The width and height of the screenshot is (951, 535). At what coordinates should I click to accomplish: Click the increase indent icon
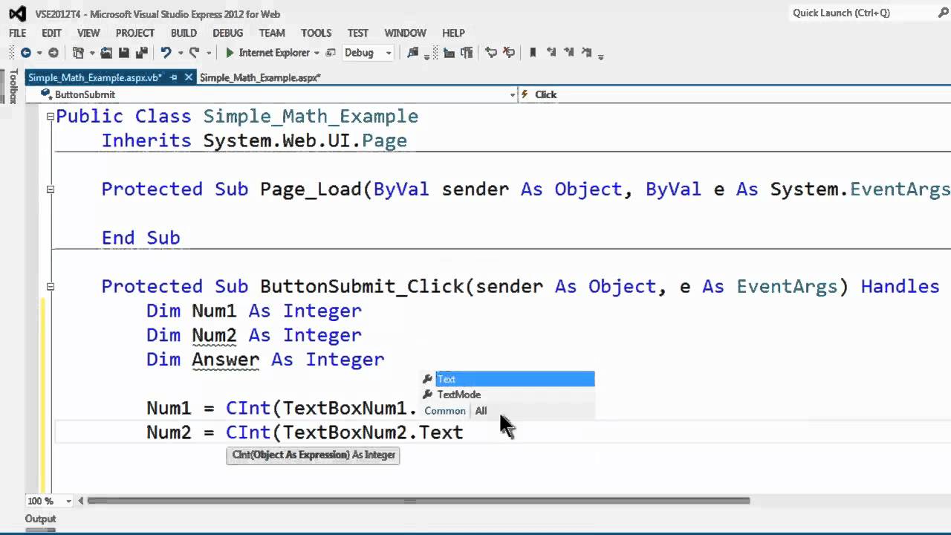click(x=467, y=53)
